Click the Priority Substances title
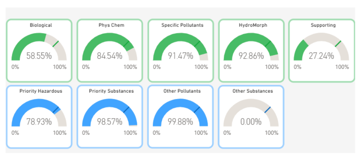This screenshot has width=364, height=161. [111, 91]
